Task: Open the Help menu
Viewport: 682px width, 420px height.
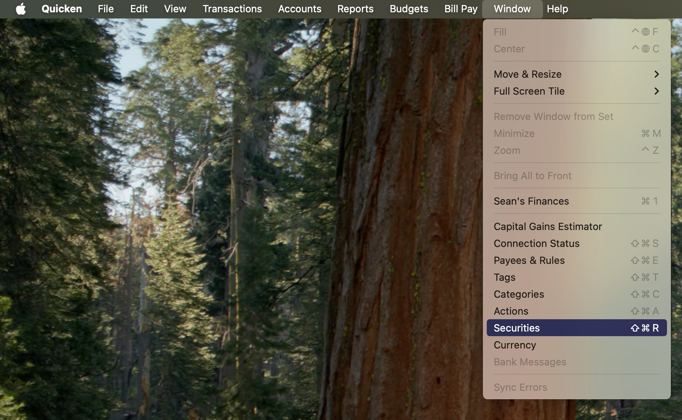Action: click(x=557, y=9)
